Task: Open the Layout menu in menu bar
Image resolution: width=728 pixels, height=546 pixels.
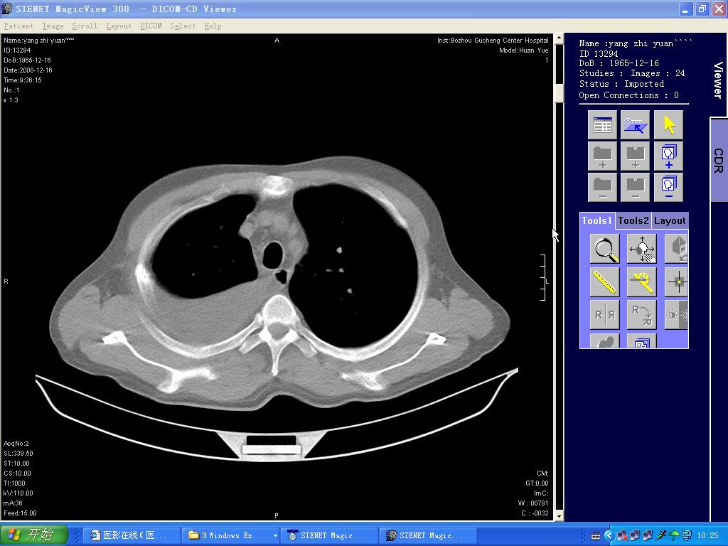Action: (119, 26)
